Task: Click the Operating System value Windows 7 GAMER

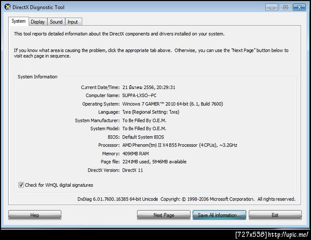Action: pyautogui.click(x=173, y=104)
